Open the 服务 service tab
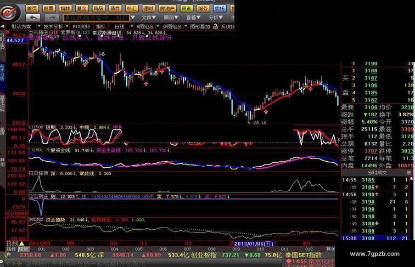The width and height of the screenshot is (415, 267). (203, 8)
